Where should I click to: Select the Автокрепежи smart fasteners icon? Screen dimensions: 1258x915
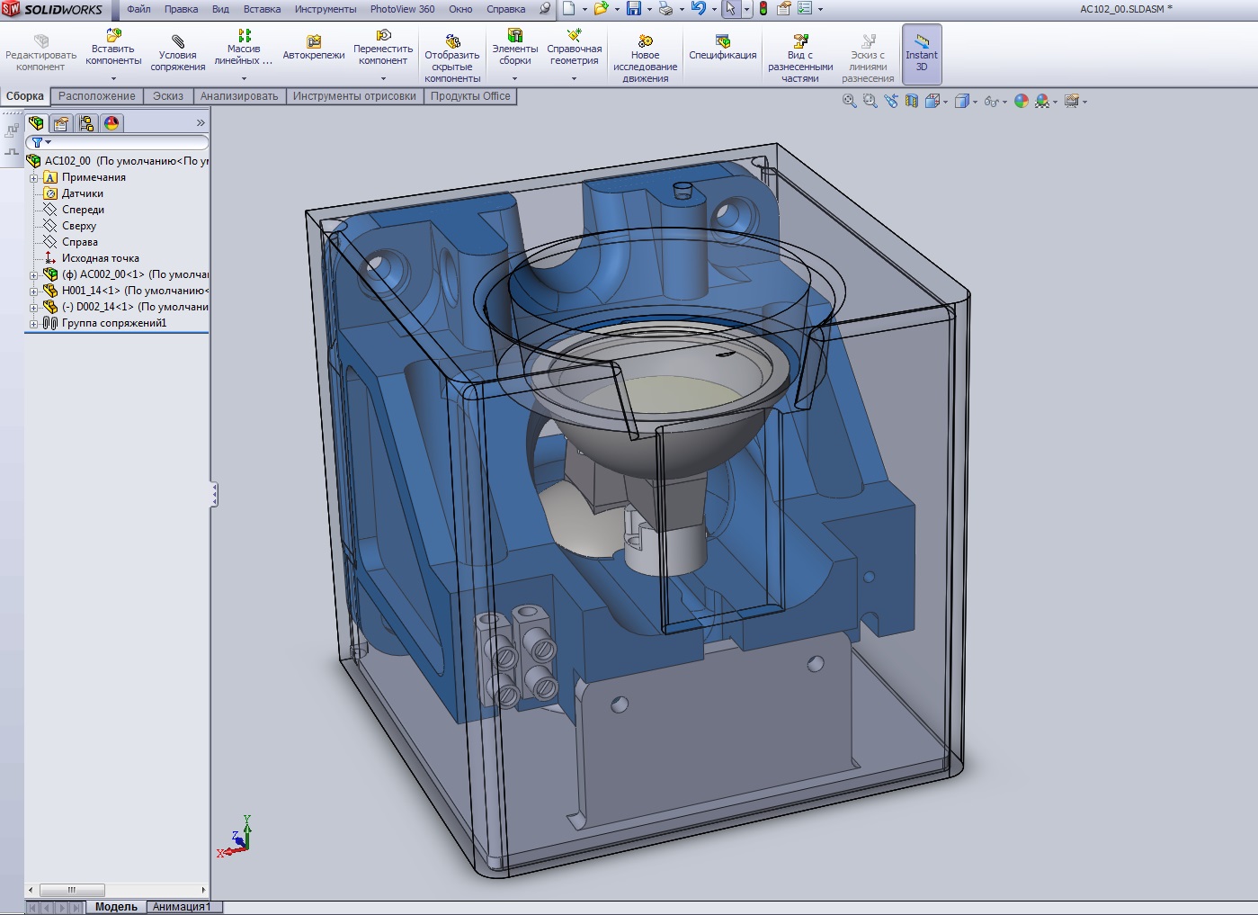pyautogui.click(x=313, y=41)
